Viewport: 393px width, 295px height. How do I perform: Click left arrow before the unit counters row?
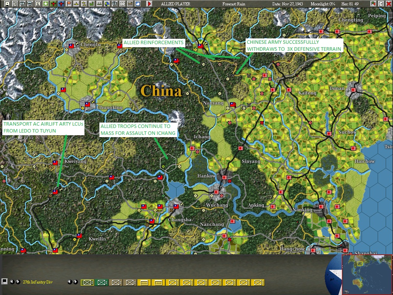pyautogui.click(x=70, y=282)
